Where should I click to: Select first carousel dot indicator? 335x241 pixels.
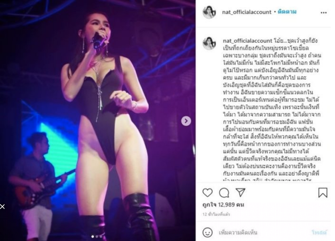point(92,236)
